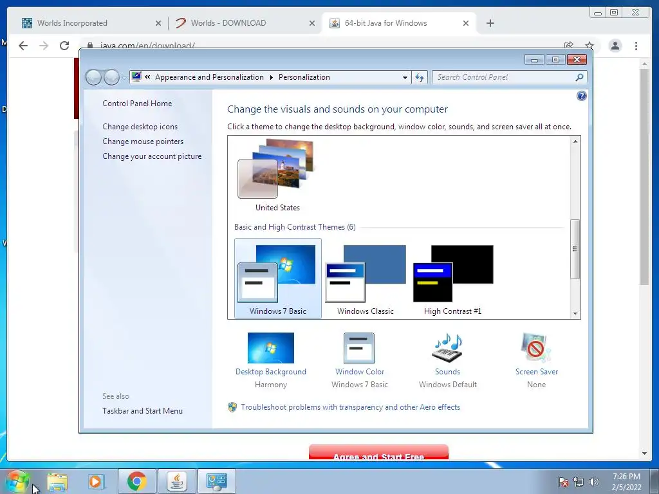Click Chrome page scroll down arrow
This screenshot has height=494, width=659.
[x=644, y=453]
